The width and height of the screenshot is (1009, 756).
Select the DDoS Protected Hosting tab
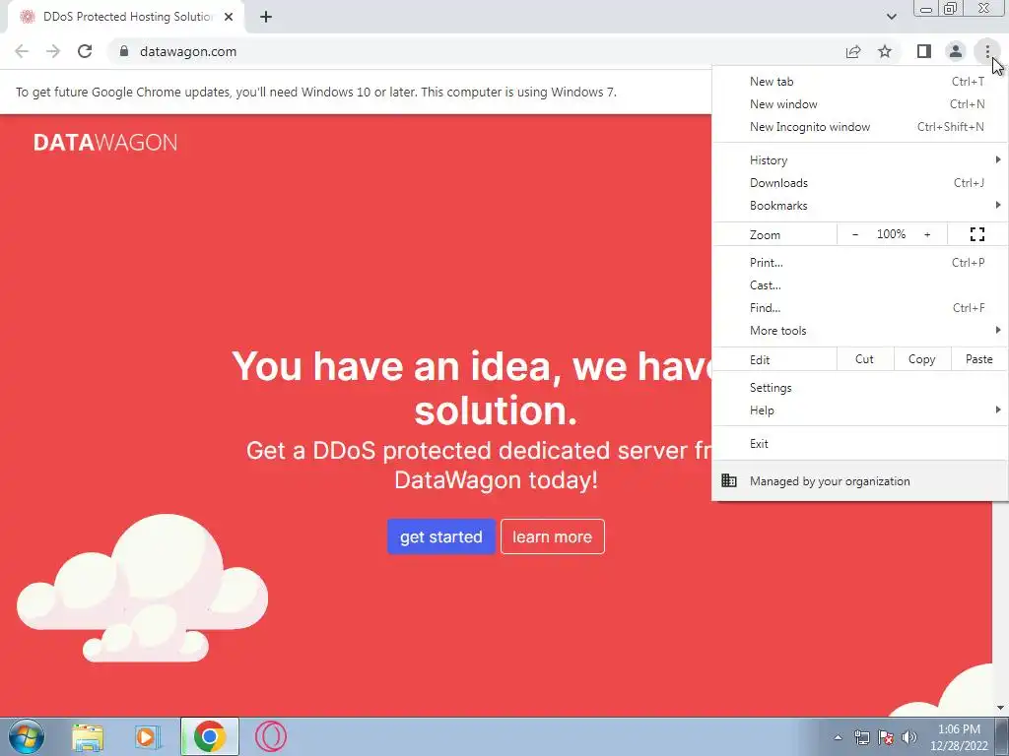pyautogui.click(x=126, y=17)
